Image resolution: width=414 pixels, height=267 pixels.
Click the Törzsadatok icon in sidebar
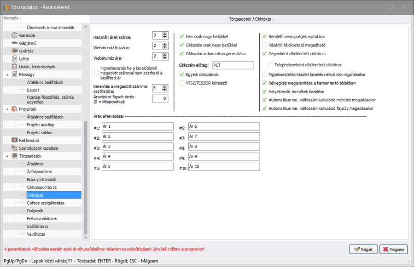click(15, 156)
